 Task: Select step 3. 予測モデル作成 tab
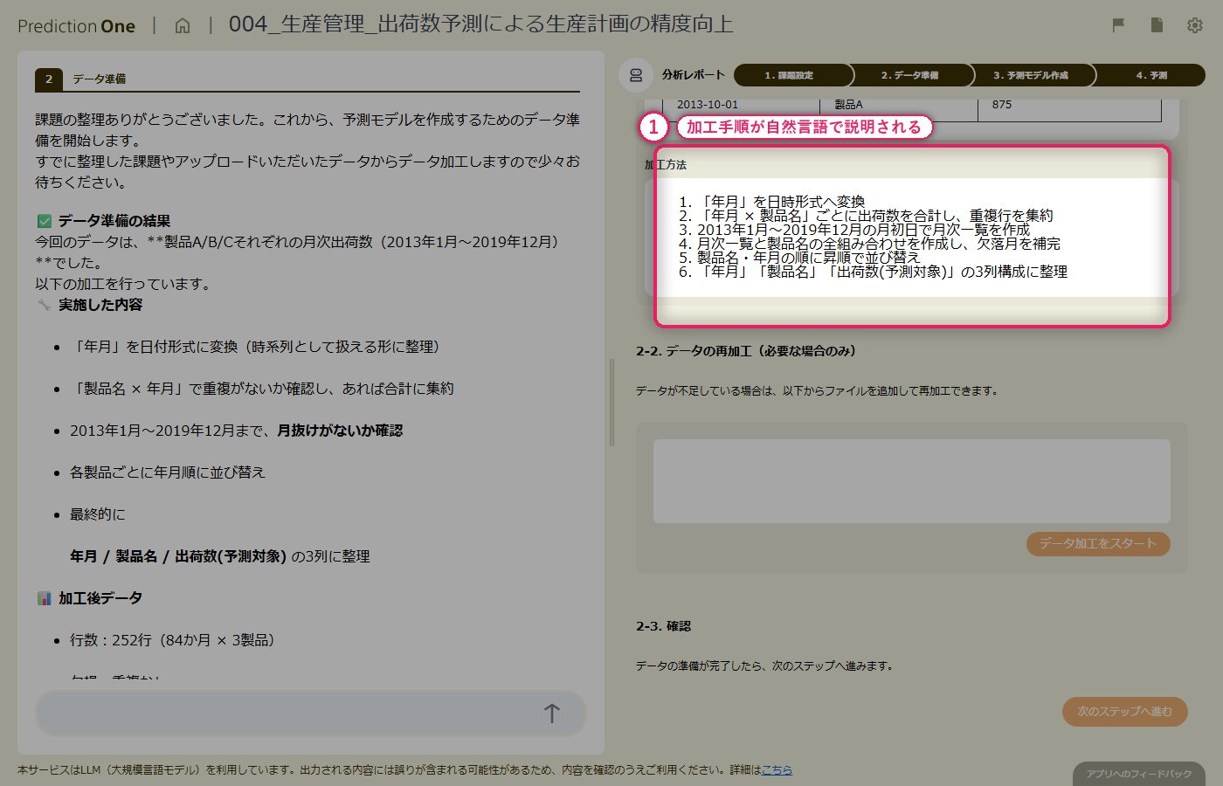pyautogui.click(x=1031, y=75)
